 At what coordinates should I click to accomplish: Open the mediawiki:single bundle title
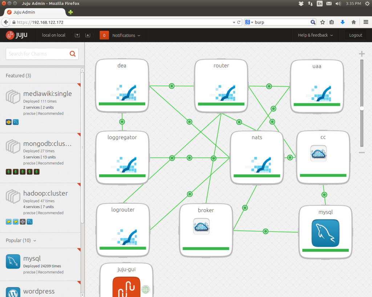[x=48, y=94]
